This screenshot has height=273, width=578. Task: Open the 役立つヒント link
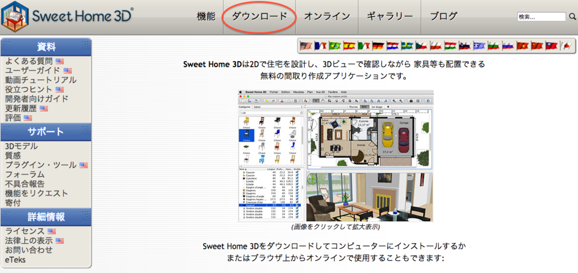click(x=29, y=90)
